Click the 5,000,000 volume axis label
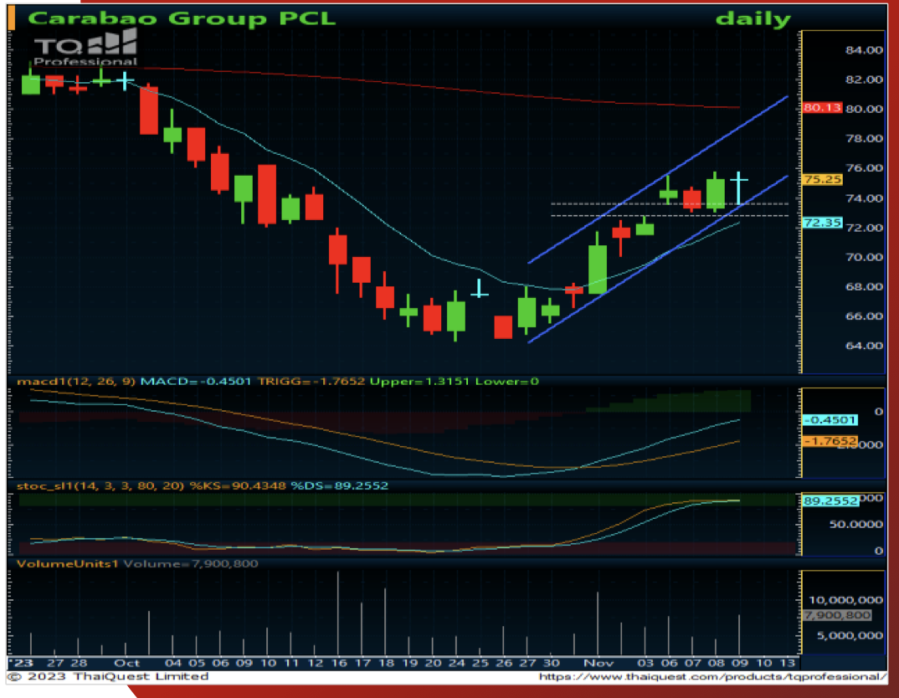 point(850,635)
